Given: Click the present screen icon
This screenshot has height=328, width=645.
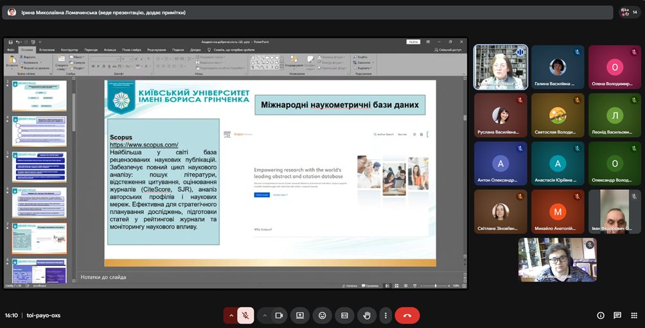Looking at the screenshot, I should [299, 315].
